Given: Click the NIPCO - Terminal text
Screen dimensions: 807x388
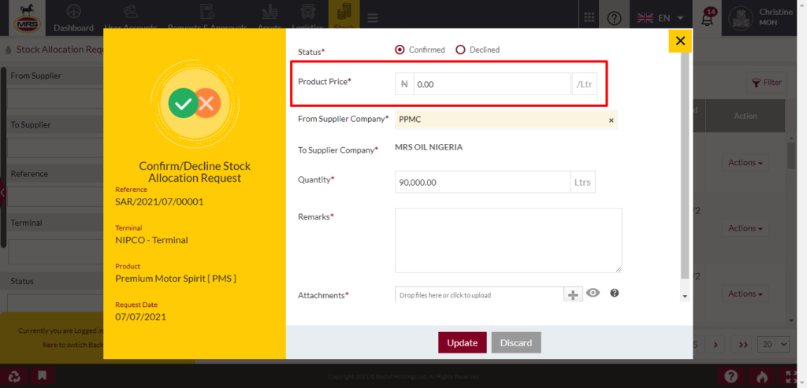Looking at the screenshot, I should point(152,240).
